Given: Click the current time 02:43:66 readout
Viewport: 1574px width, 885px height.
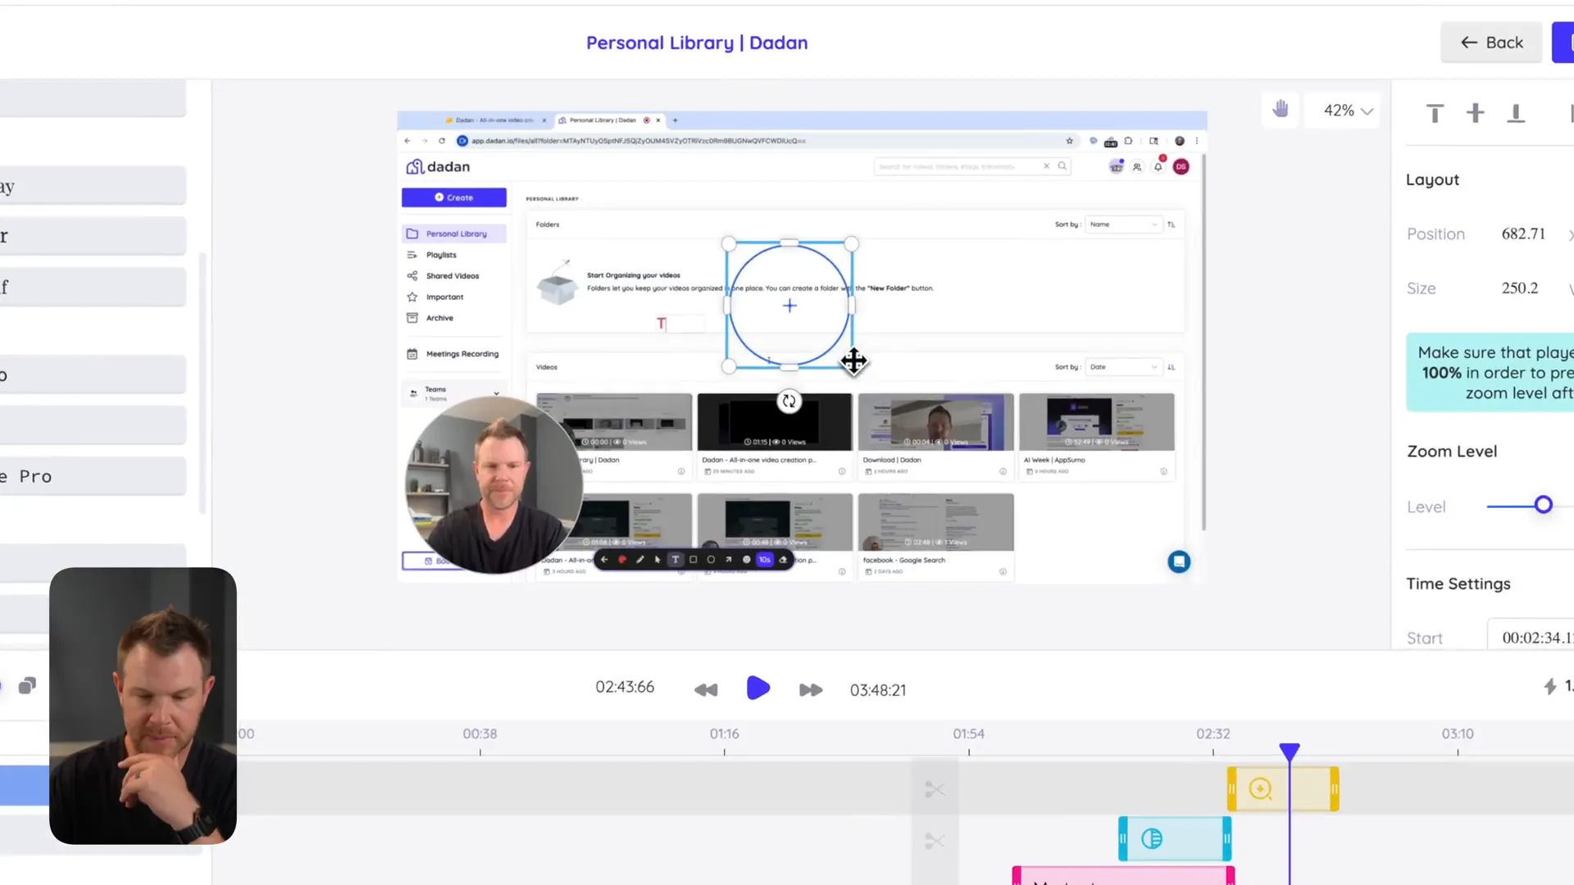Looking at the screenshot, I should (x=625, y=687).
